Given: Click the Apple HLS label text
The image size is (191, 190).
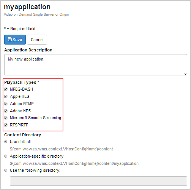Looking at the screenshot, I should click(x=19, y=96).
